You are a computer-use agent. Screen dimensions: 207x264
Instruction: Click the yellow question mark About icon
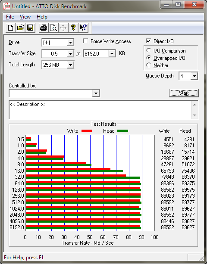[x=73, y=28]
